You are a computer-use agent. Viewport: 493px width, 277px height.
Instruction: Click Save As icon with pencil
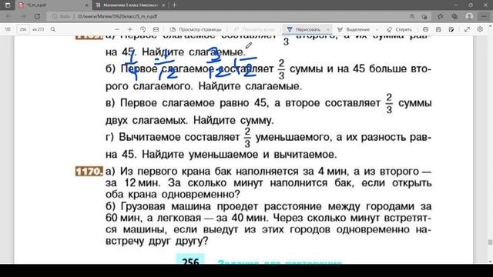451,29
